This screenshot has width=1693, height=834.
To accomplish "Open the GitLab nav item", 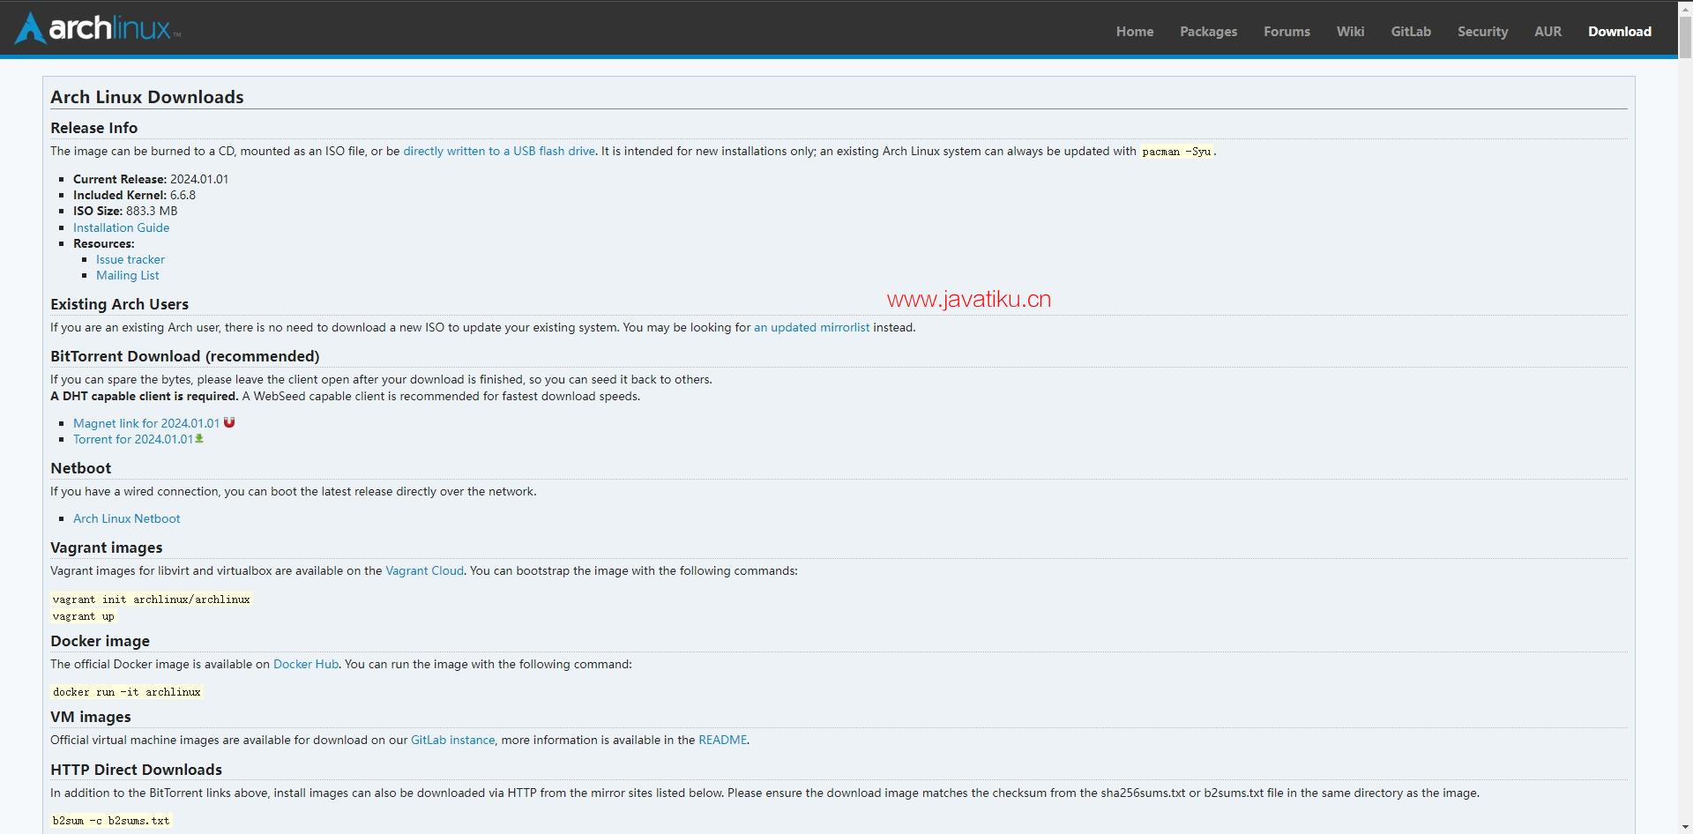I will (1411, 31).
